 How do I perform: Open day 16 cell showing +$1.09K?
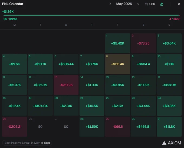click(143, 85)
